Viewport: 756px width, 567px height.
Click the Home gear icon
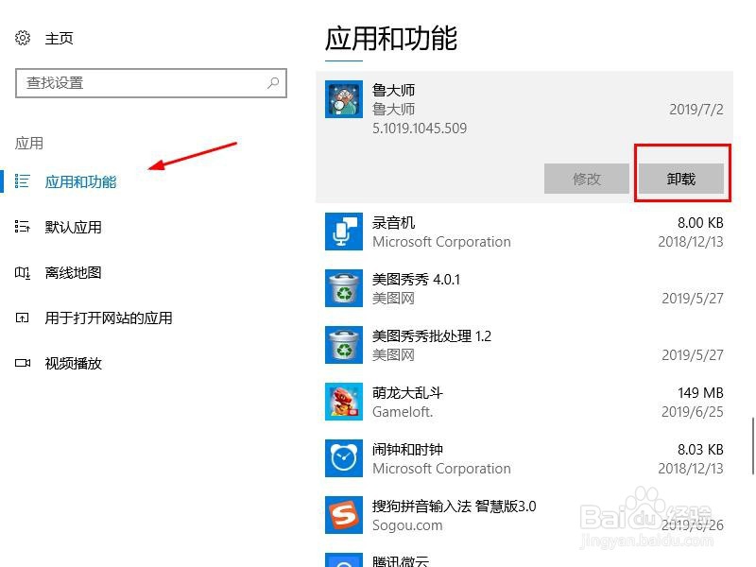(23, 38)
